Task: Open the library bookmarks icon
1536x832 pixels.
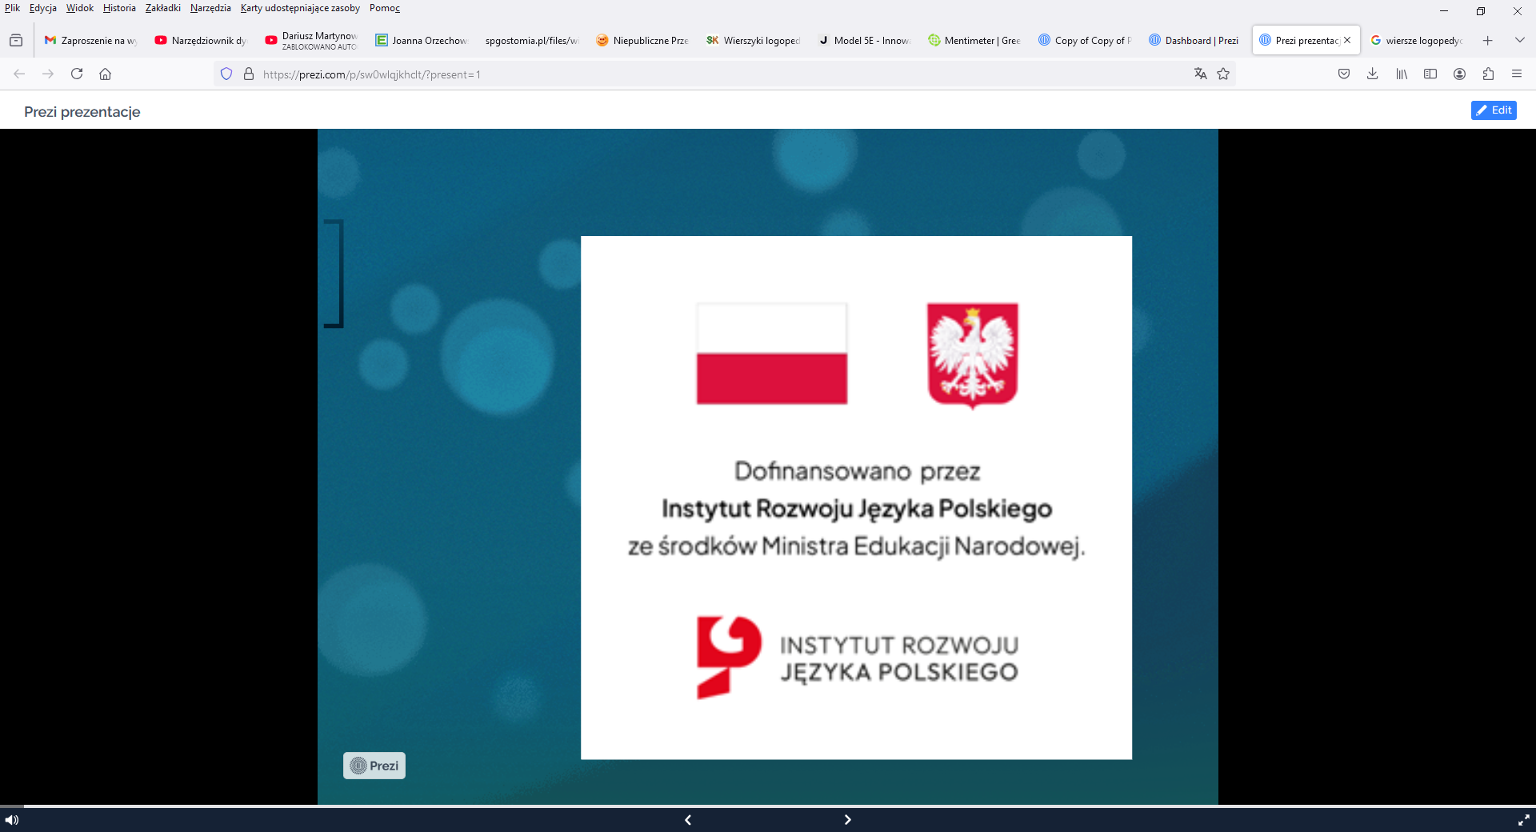Action: (1402, 74)
